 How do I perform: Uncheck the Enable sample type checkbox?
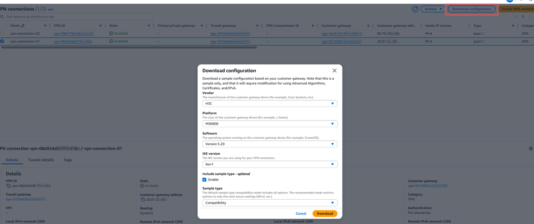click(204, 180)
